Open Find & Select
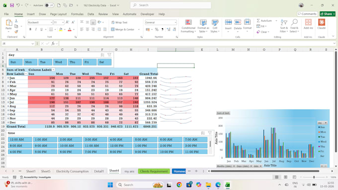Image resolution: width=338 pixels, height=190 pixels. 294,26
